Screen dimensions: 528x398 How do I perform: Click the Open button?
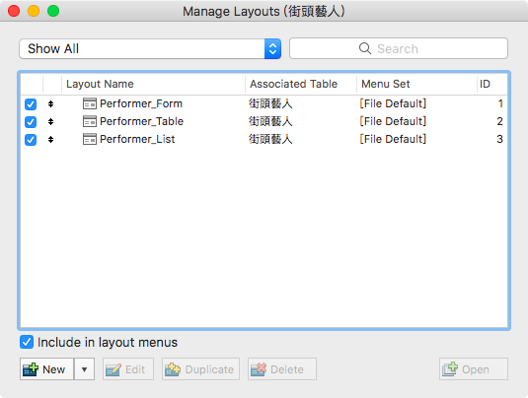pyautogui.click(x=474, y=369)
